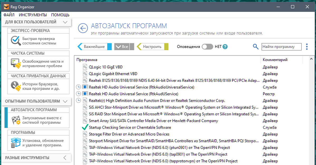Select Realtek(r) High Definition Audio Function Driver text
This screenshot has width=316, height=165.
tap(157, 101)
